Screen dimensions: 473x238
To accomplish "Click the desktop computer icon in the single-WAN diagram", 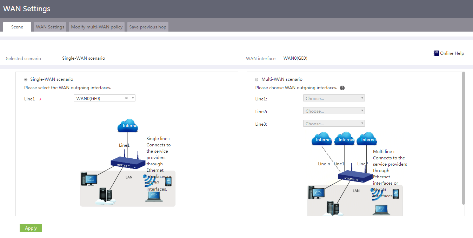I will point(89,179).
